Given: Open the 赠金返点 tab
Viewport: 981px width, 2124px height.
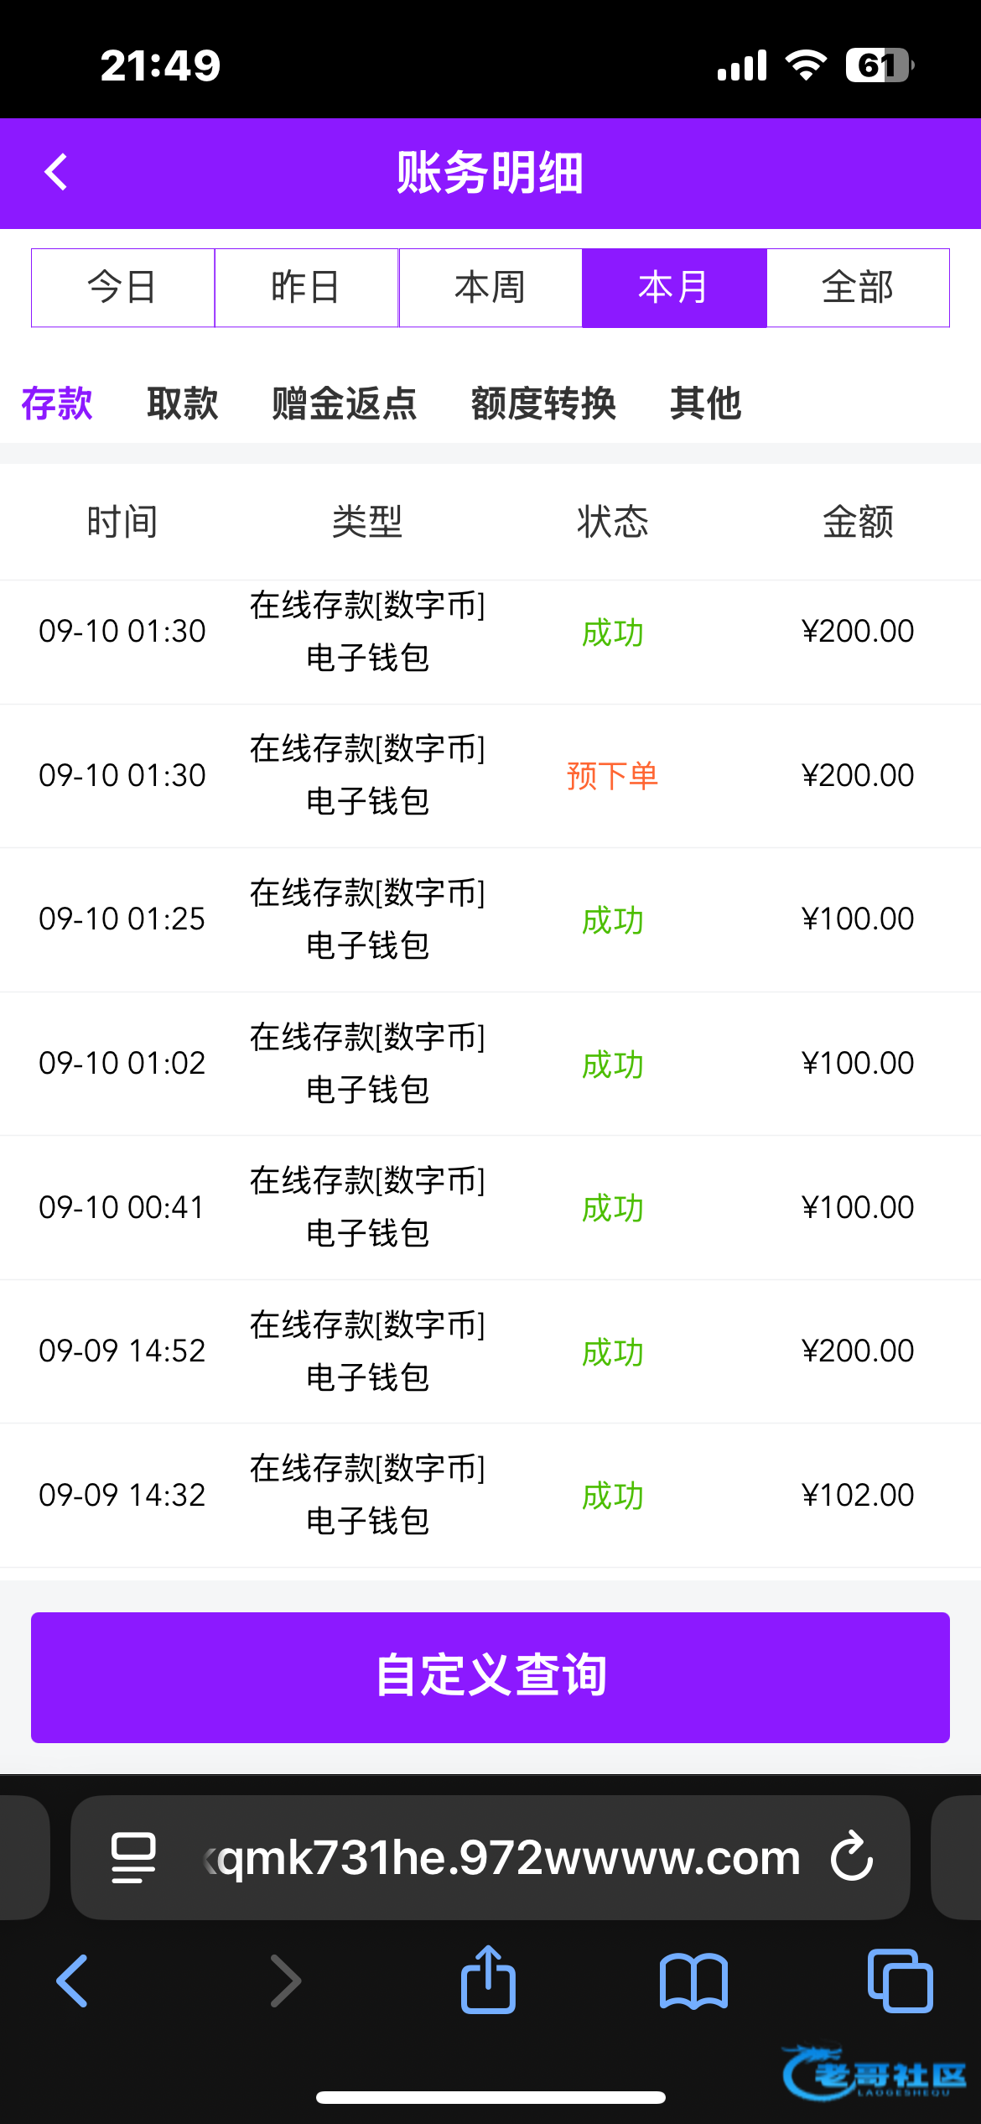Looking at the screenshot, I should click(x=344, y=403).
